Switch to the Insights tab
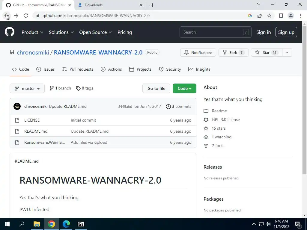Image resolution: width=307 pixels, height=230 pixels. coord(199,69)
